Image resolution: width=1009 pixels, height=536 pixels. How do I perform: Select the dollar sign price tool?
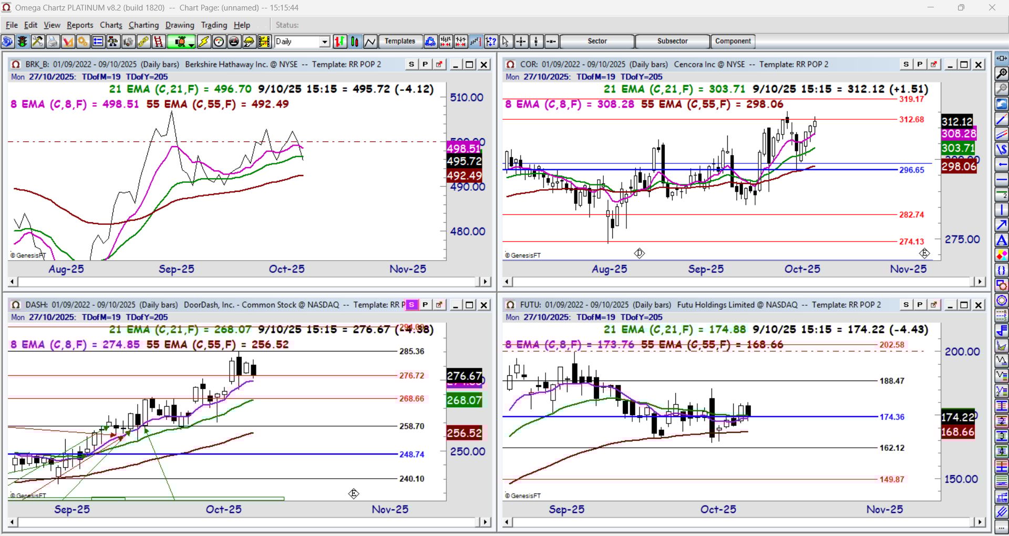[x=1002, y=149]
